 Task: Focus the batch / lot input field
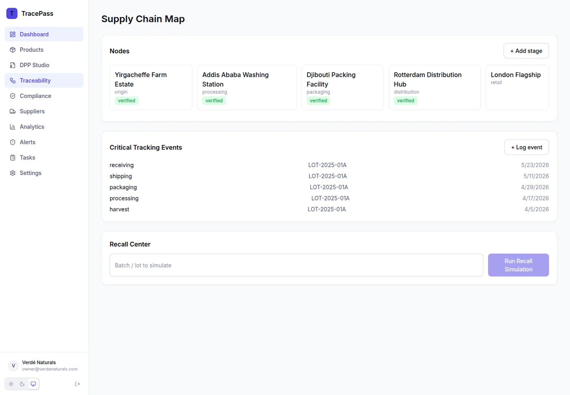tap(296, 265)
